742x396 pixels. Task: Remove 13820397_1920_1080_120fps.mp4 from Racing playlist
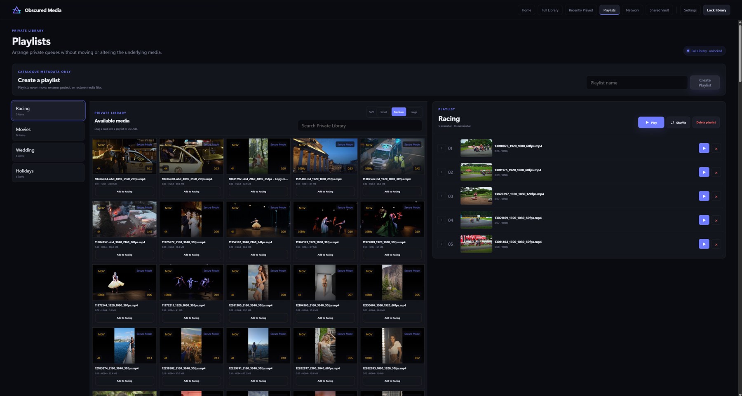[716, 196]
